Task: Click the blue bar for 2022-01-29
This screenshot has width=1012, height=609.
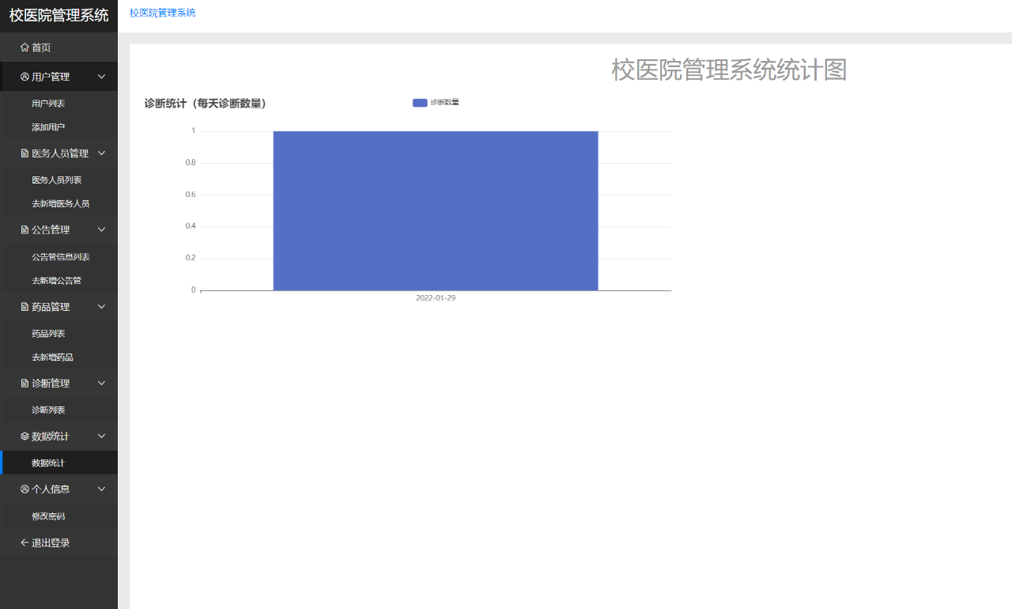Action: click(x=435, y=210)
